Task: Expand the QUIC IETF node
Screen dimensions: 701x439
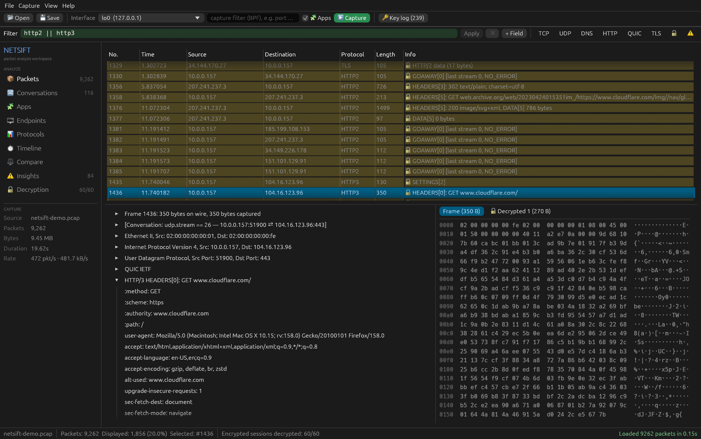Action: tap(117, 269)
